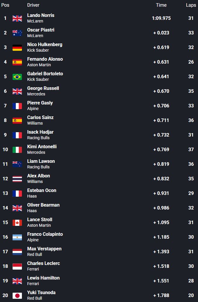Image resolution: width=198 pixels, height=302 pixels.
Task: Click the Australian flag next to Oscar Piastri
Action: pos(17,33)
